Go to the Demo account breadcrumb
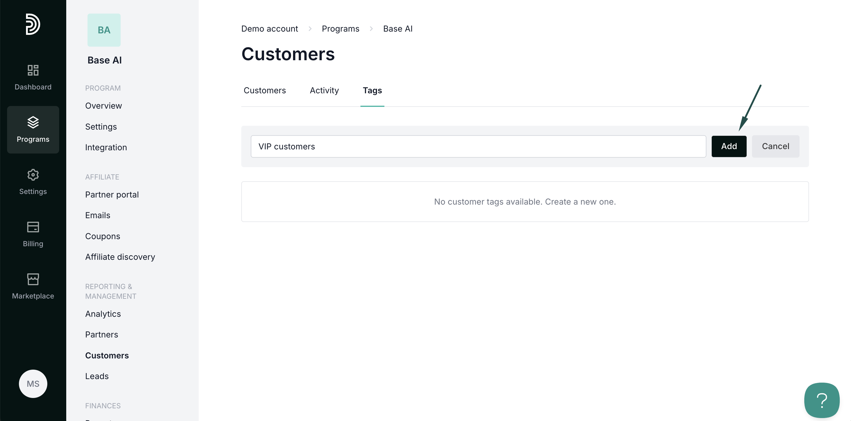The width and height of the screenshot is (851, 421). click(x=269, y=29)
